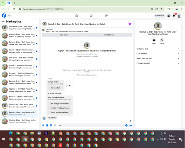Send a thumbs up like
The height and width of the screenshot is (148, 185).
pyautogui.click(x=131, y=125)
